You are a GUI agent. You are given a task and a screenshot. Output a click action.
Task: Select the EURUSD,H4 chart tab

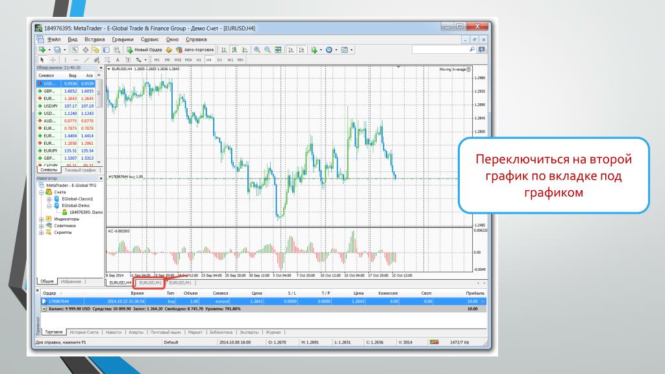pos(120,283)
